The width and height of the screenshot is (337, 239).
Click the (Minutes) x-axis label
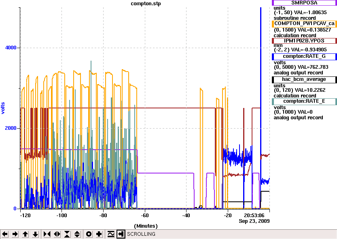pyautogui.click(x=146, y=226)
